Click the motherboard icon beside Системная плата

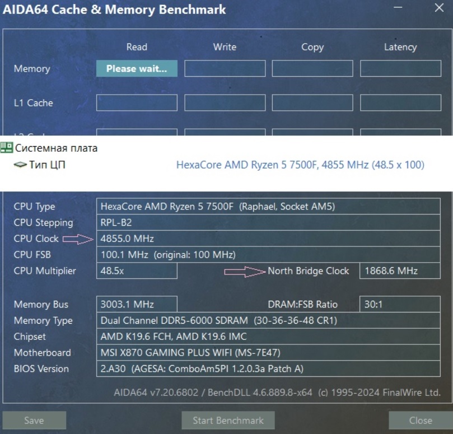coord(6,147)
